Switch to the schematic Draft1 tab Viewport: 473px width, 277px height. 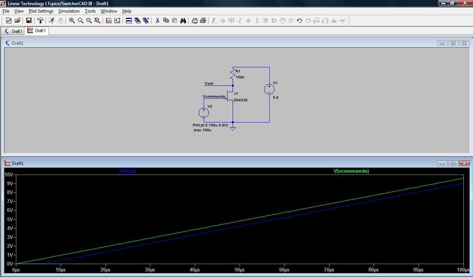coord(13,31)
